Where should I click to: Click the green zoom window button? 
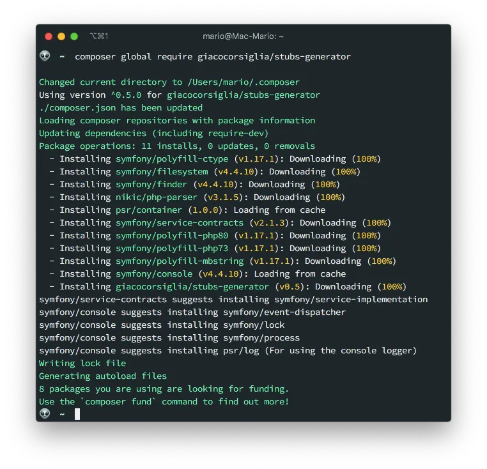click(x=74, y=36)
